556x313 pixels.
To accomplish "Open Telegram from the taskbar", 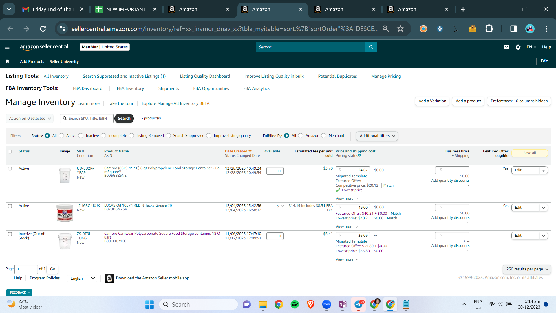I will coord(359,304).
